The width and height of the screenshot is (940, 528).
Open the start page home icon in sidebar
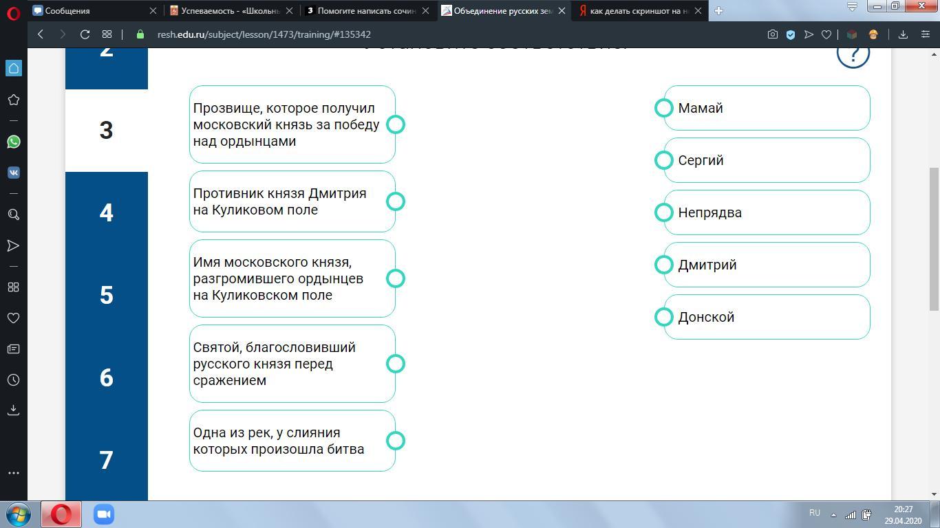click(x=13, y=68)
